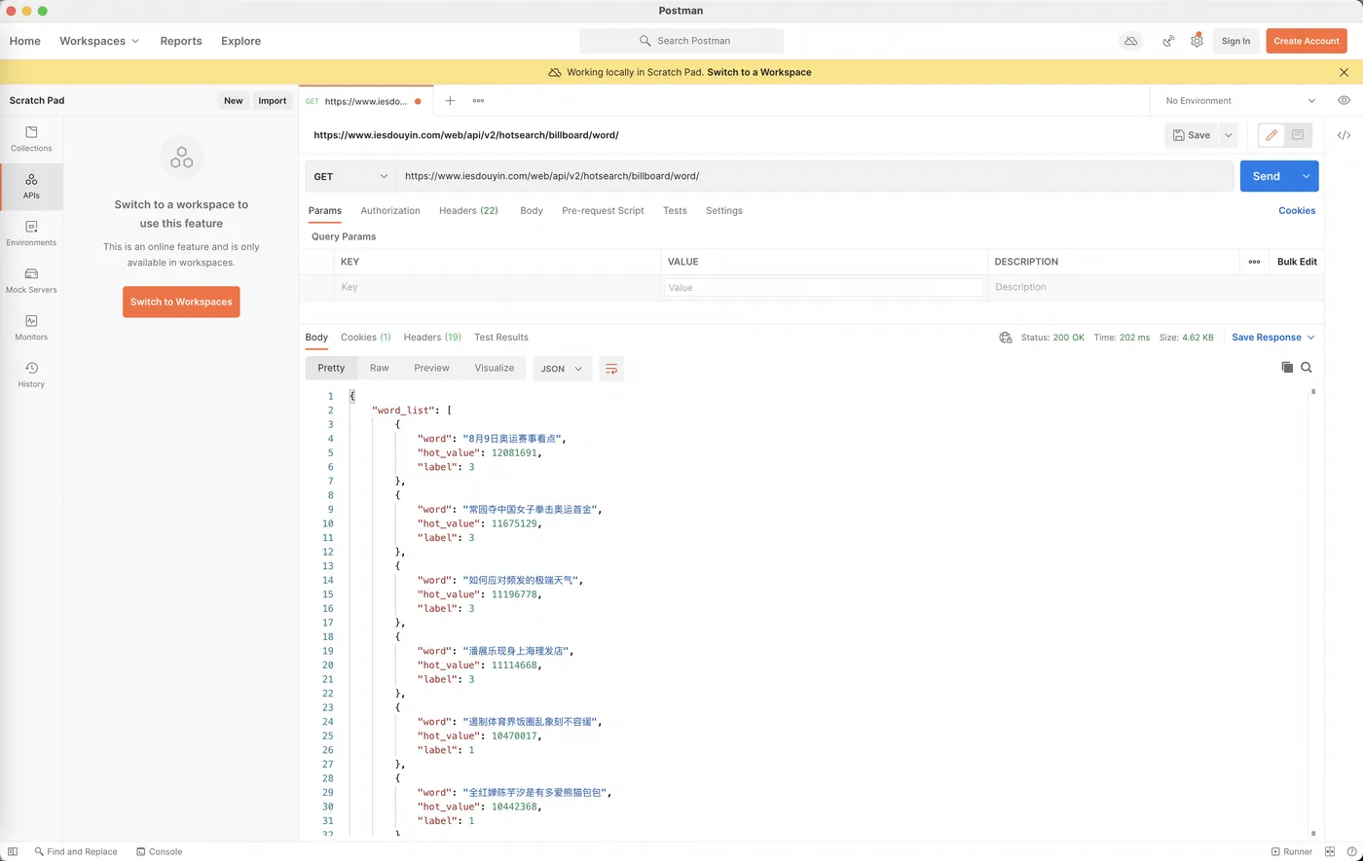Click the Bulk Edit link

1297,262
